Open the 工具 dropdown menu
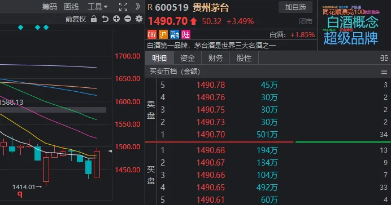The image size is (391, 205). point(98,7)
